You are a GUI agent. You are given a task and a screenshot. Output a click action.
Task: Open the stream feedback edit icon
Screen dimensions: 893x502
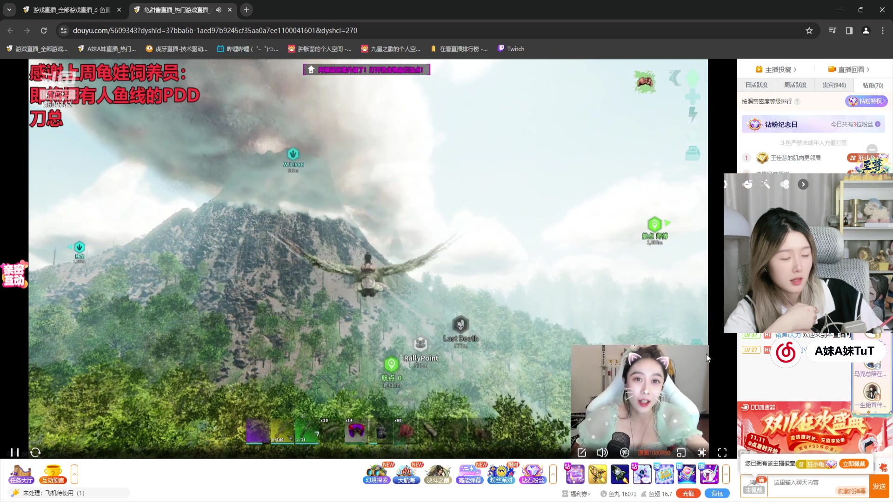coord(582,452)
